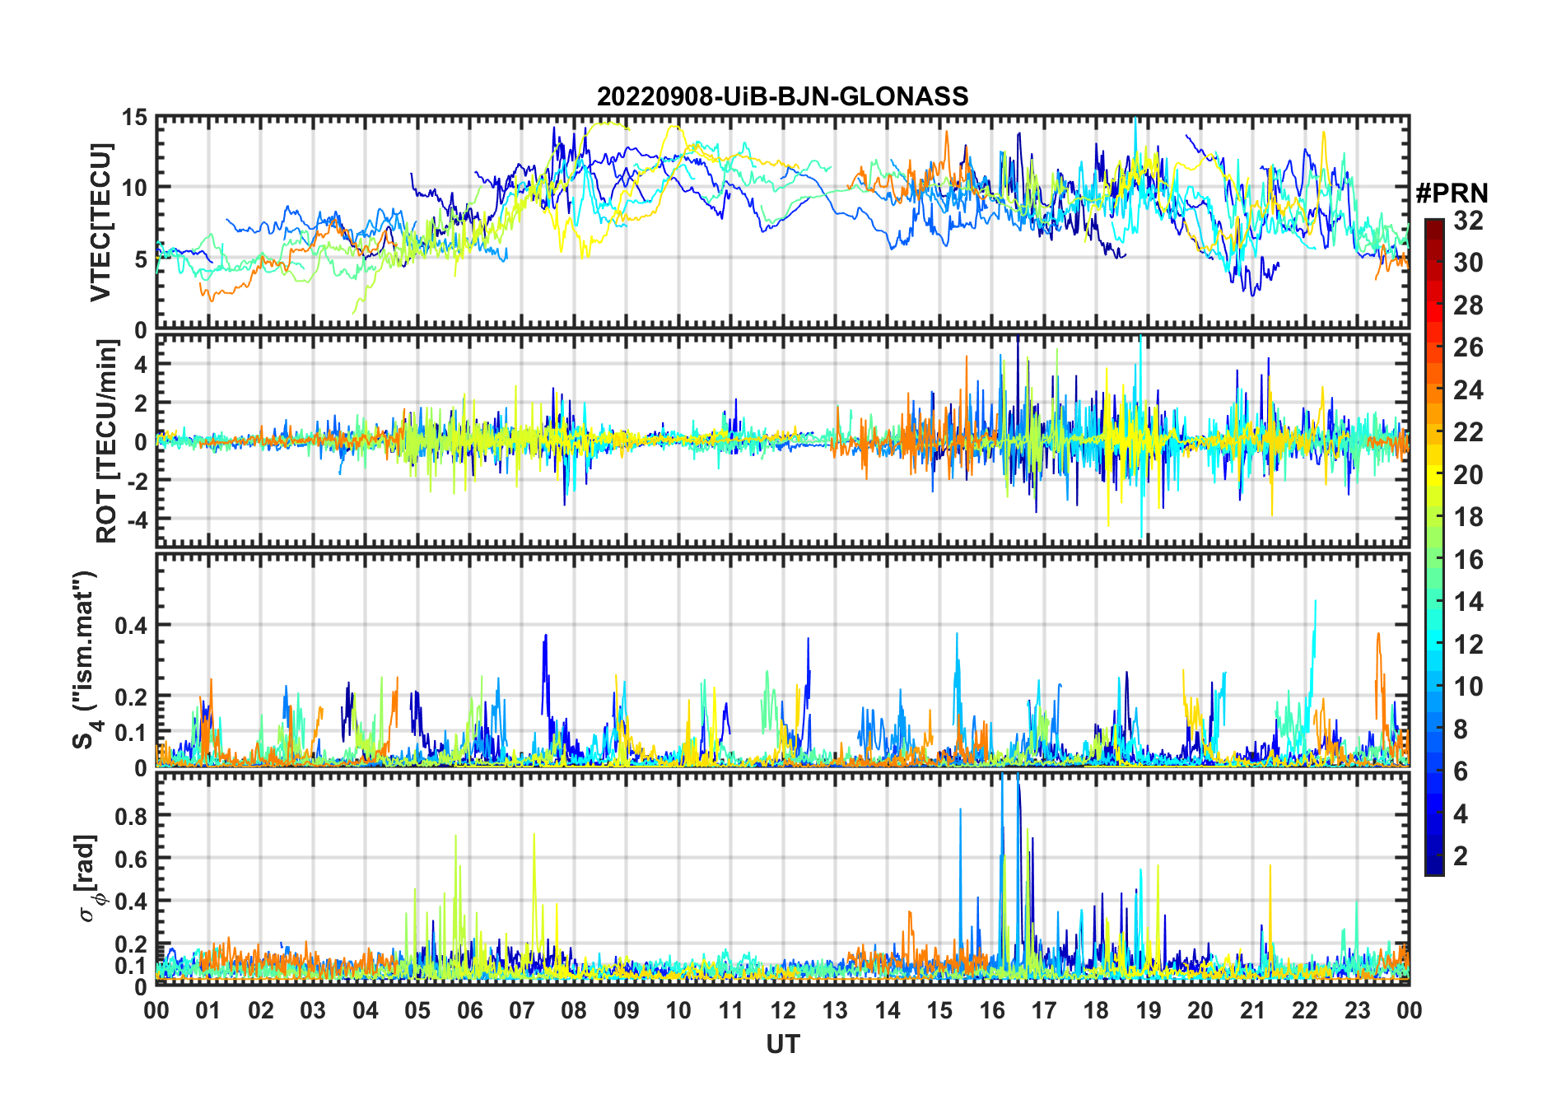Image resolution: width=1566 pixels, height=1095 pixels.
Task: Click the 19 tick on the UT axis
Action: tap(1149, 1010)
